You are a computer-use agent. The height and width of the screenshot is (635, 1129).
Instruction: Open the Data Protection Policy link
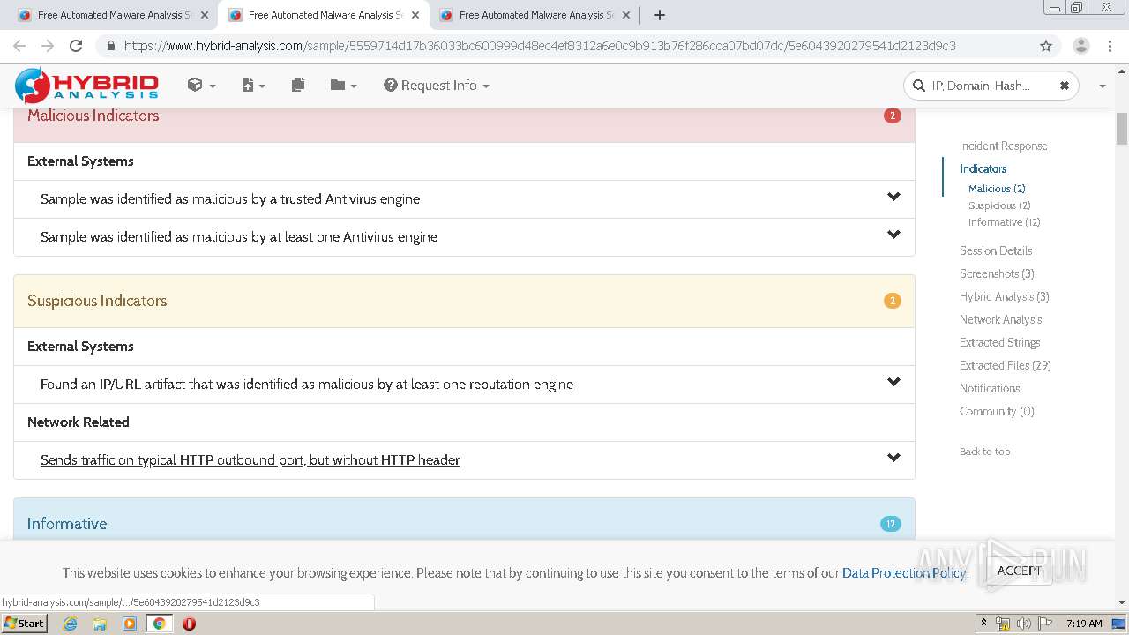(x=903, y=573)
